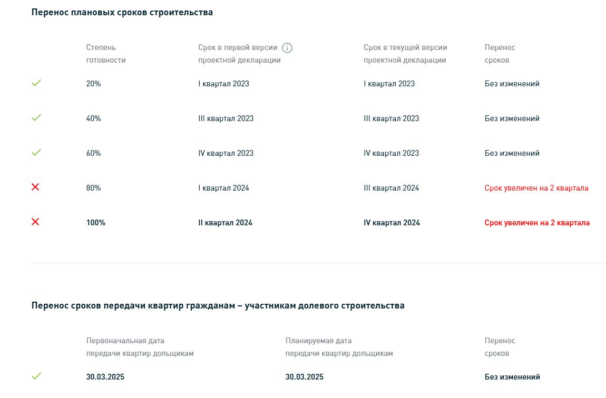
Task: Click the 'Степень готовности' column header
Action: 106,54
